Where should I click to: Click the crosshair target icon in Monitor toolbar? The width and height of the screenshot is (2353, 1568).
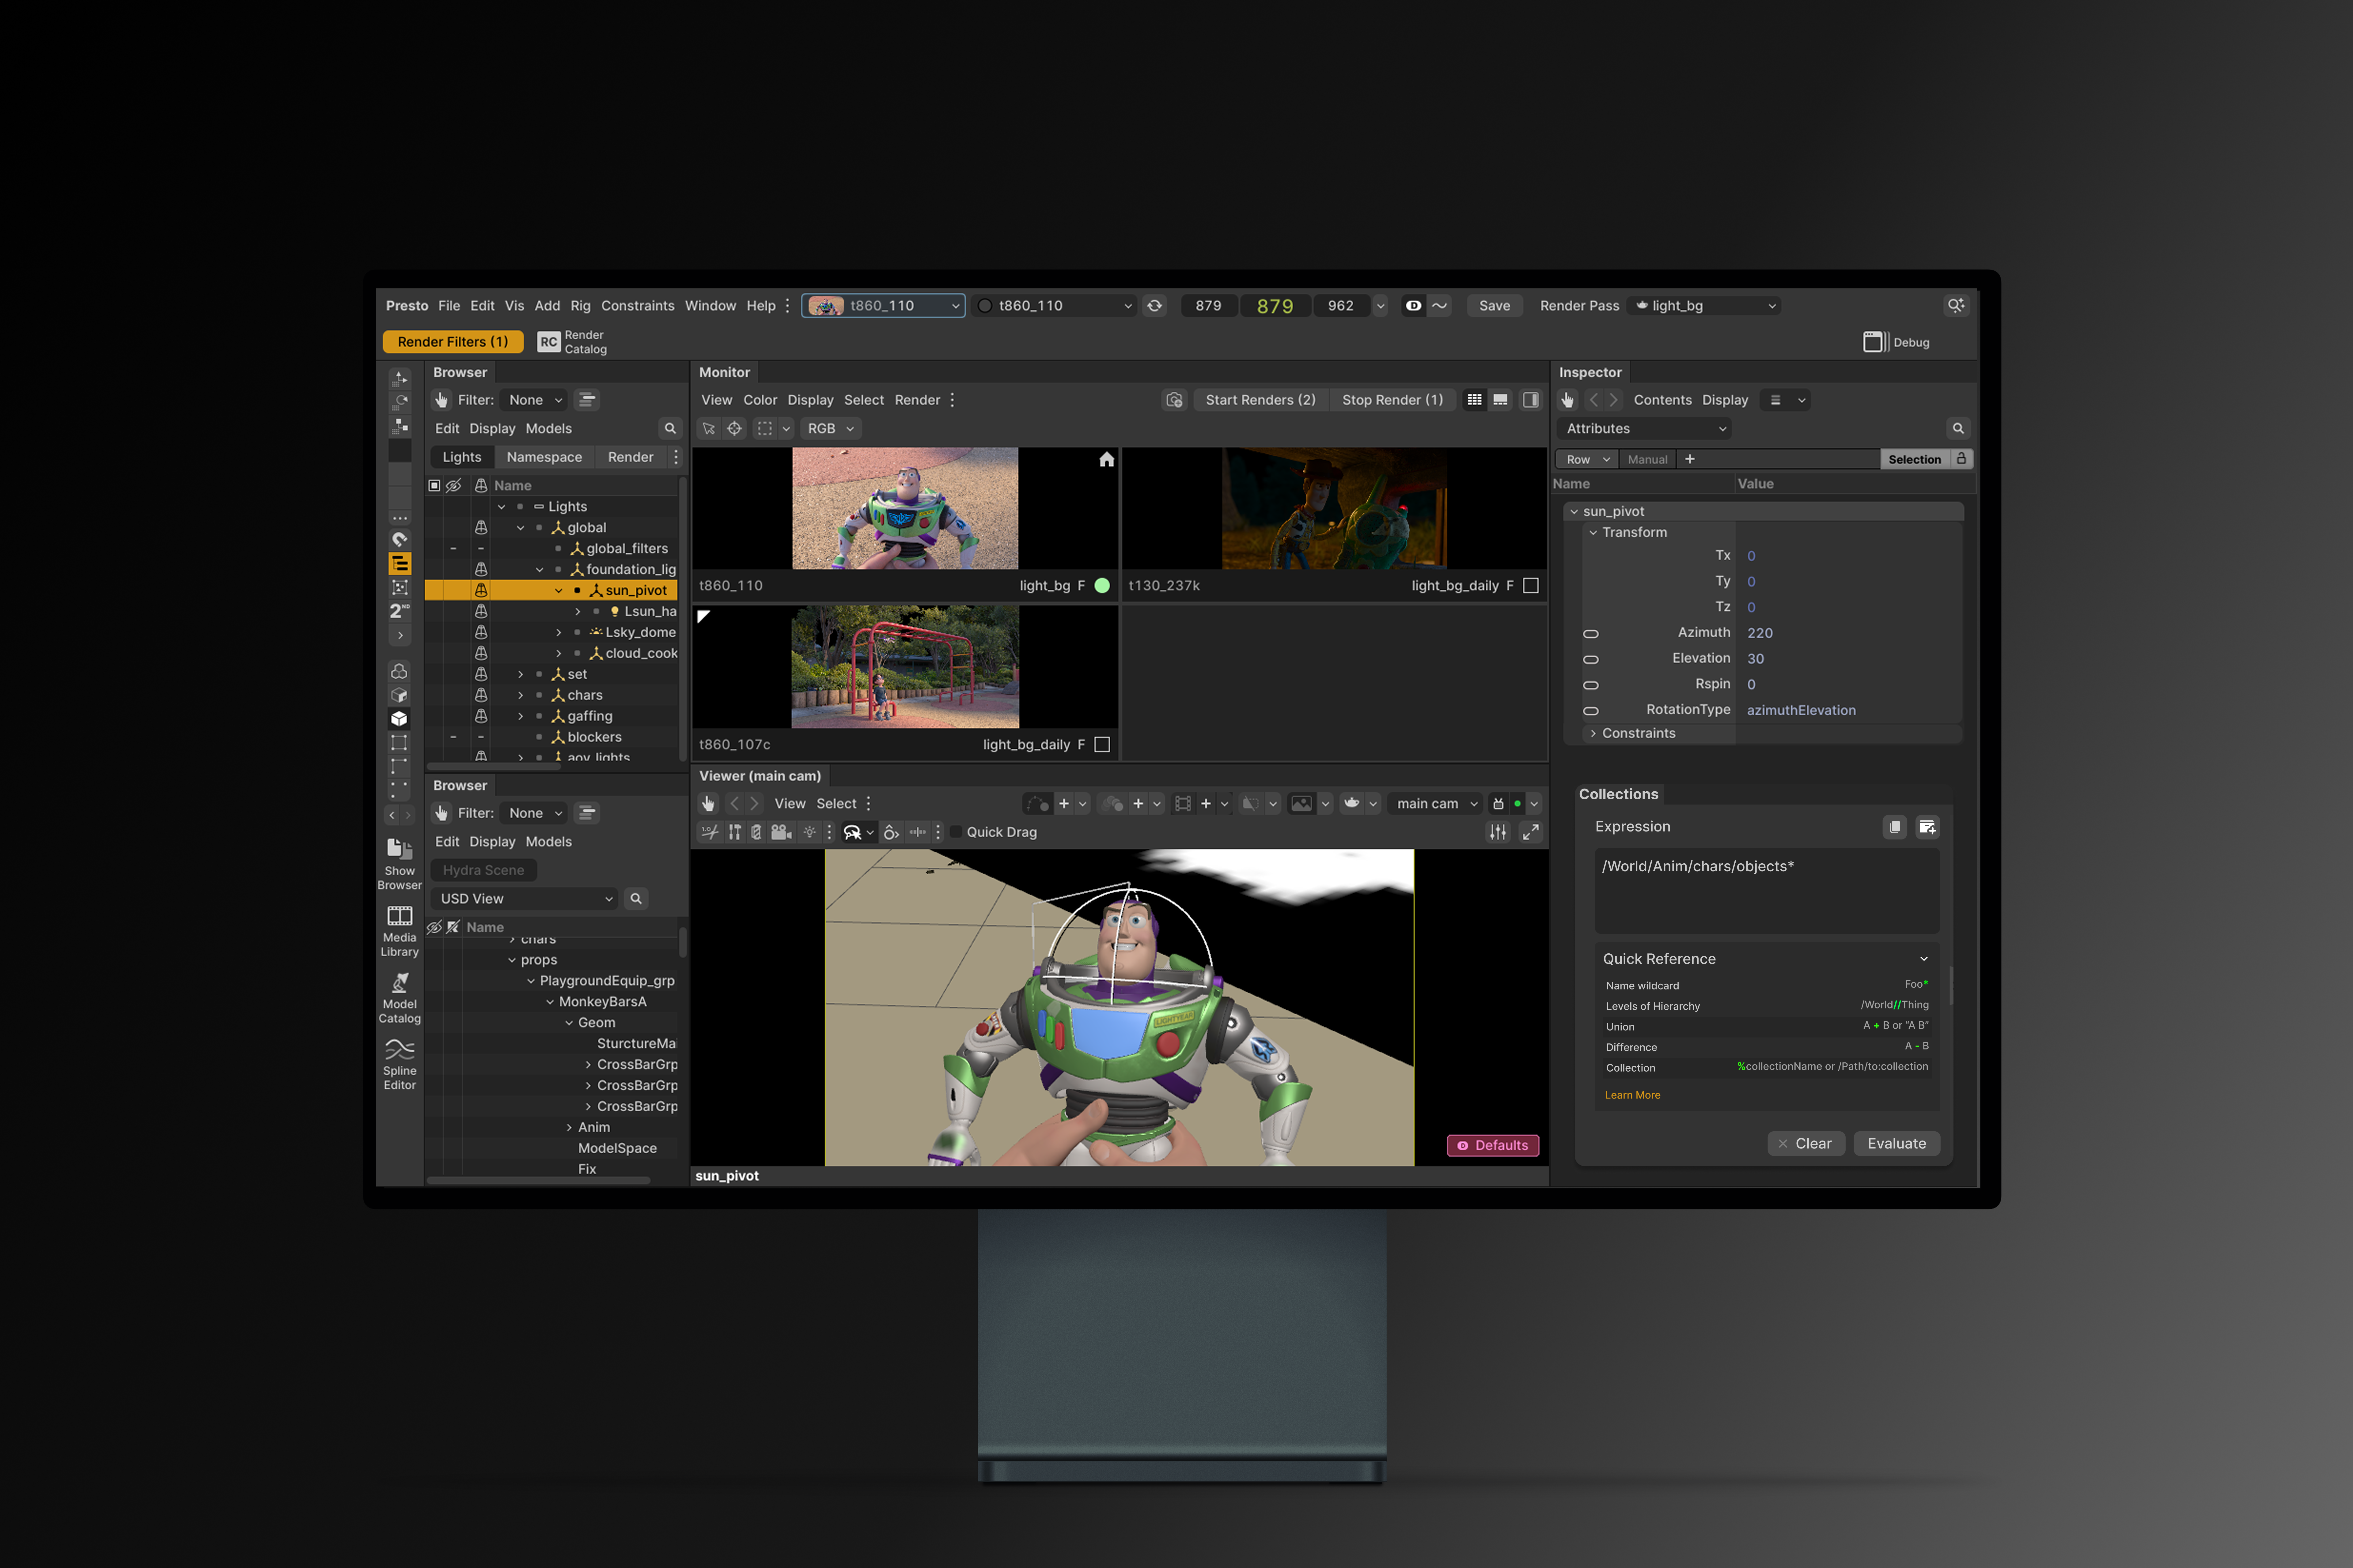tap(734, 429)
